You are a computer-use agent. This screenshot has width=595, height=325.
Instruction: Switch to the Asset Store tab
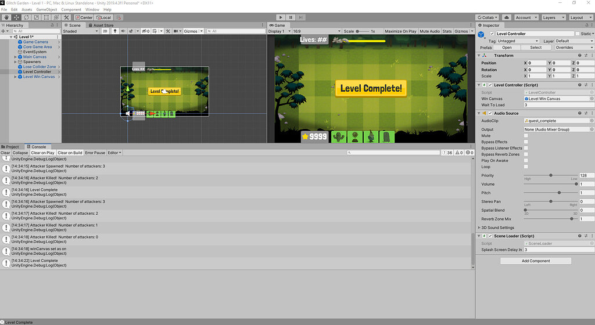(101, 26)
